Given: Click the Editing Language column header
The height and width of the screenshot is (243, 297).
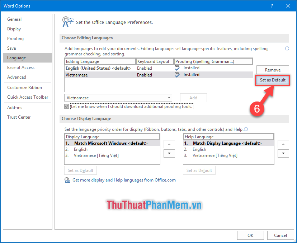Looking at the screenshot, I should (100, 61).
